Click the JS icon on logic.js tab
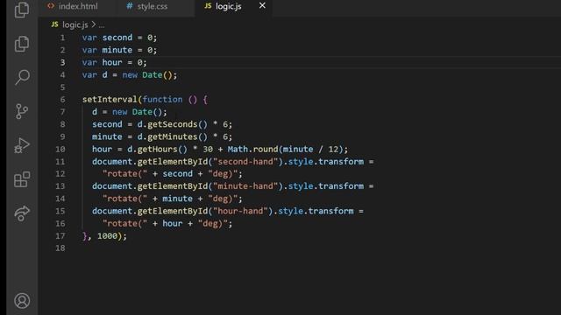561x315 pixels. click(208, 6)
